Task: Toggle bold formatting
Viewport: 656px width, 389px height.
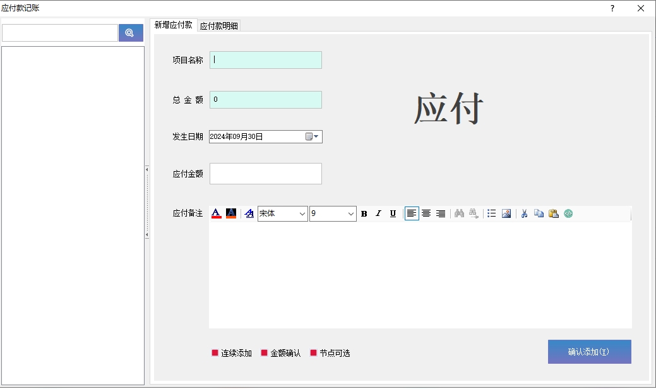Action: [x=364, y=213]
